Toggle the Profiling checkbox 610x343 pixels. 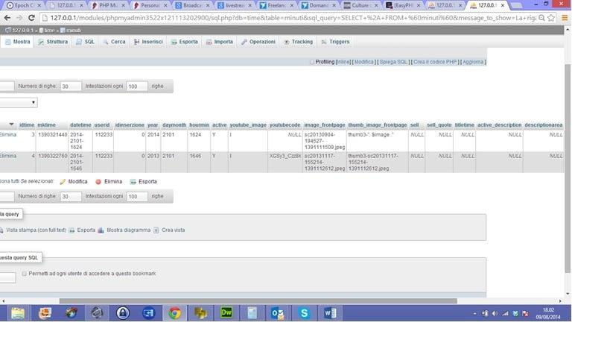312,62
